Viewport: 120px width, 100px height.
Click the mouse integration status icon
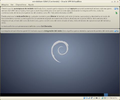(x=102, y=98)
